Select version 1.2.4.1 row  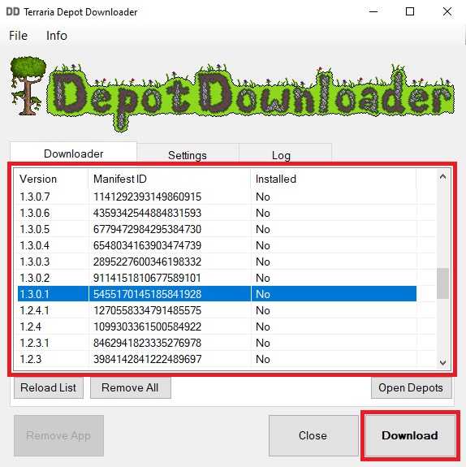click(217, 310)
